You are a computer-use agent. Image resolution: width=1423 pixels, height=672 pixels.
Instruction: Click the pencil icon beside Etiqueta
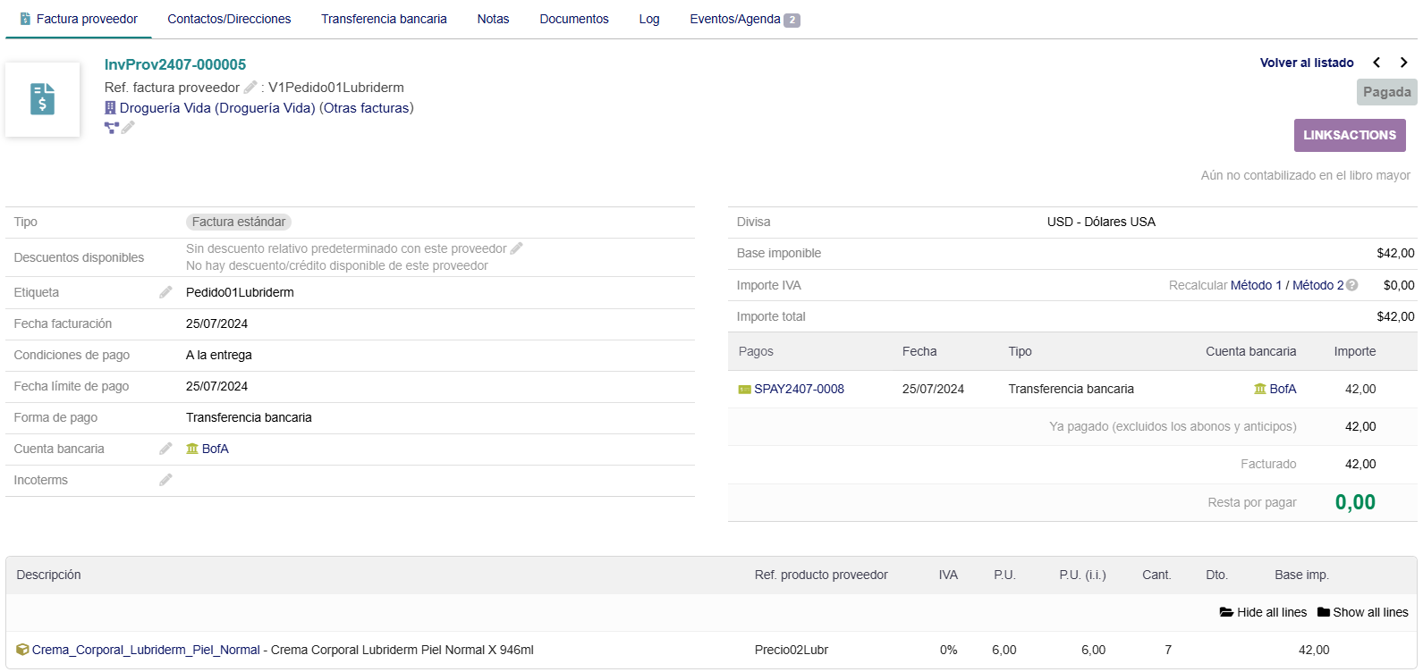[x=165, y=292]
